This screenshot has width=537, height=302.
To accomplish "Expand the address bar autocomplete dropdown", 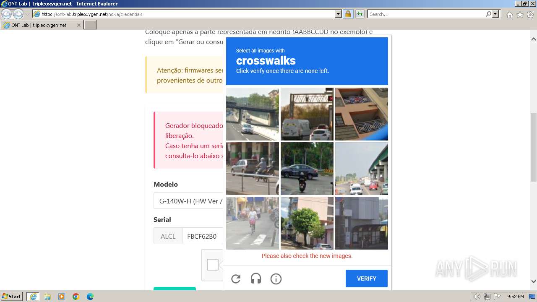I will [x=339, y=14].
